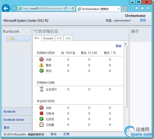Open browser settings gear icon
The image size is (154, 139).
click(148, 8)
